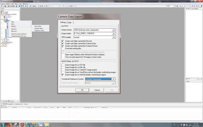This screenshot has width=203, height=127.
Task: Open Firefox from the taskbar
Action: (10, 125)
